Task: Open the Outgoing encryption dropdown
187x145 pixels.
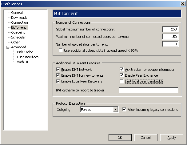Action: (116, 109)
